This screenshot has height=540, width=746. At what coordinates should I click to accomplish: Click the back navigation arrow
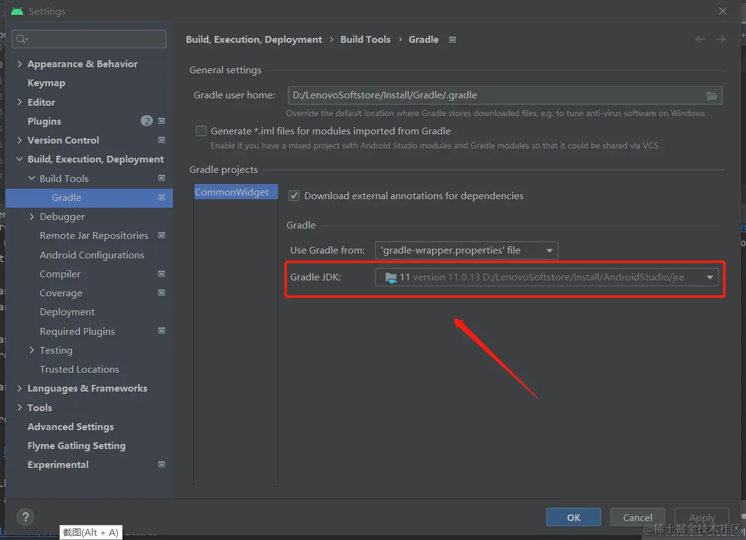[x=701, y=39]
